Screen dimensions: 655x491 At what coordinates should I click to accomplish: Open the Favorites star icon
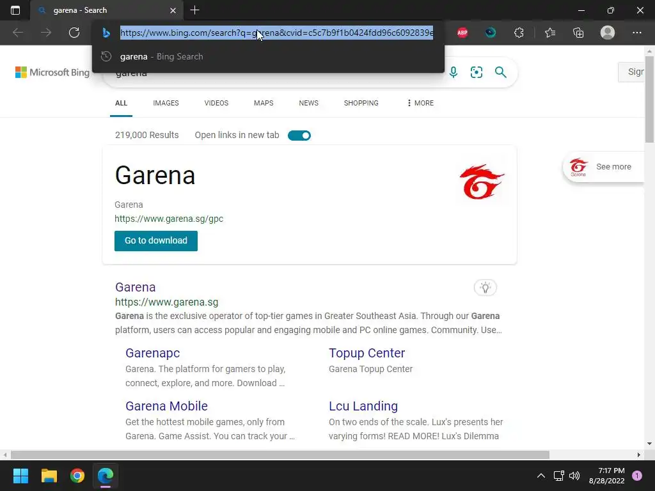(x=550, y=33)
